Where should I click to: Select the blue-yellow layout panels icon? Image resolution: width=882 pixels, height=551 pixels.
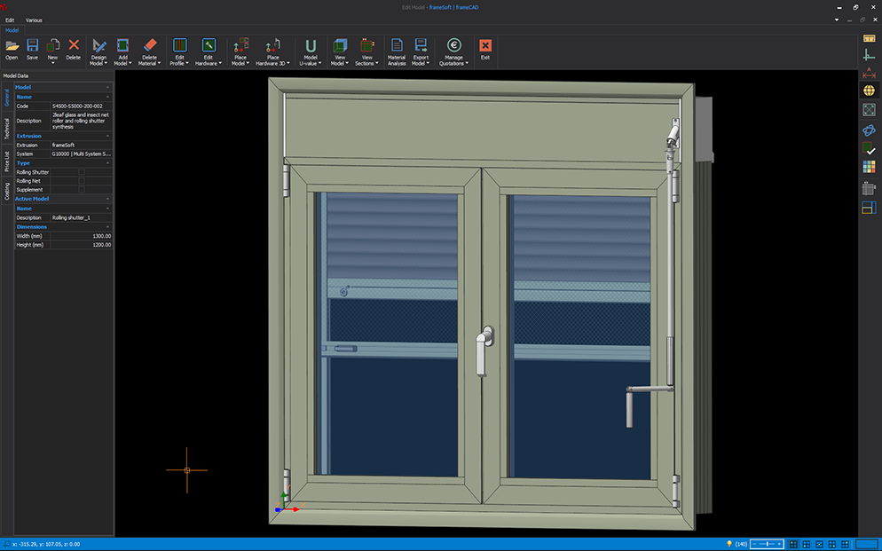click(869, 208)
